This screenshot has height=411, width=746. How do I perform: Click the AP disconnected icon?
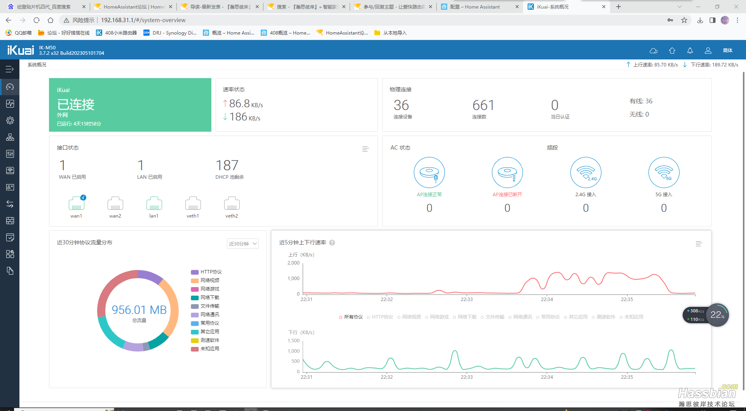507,172
